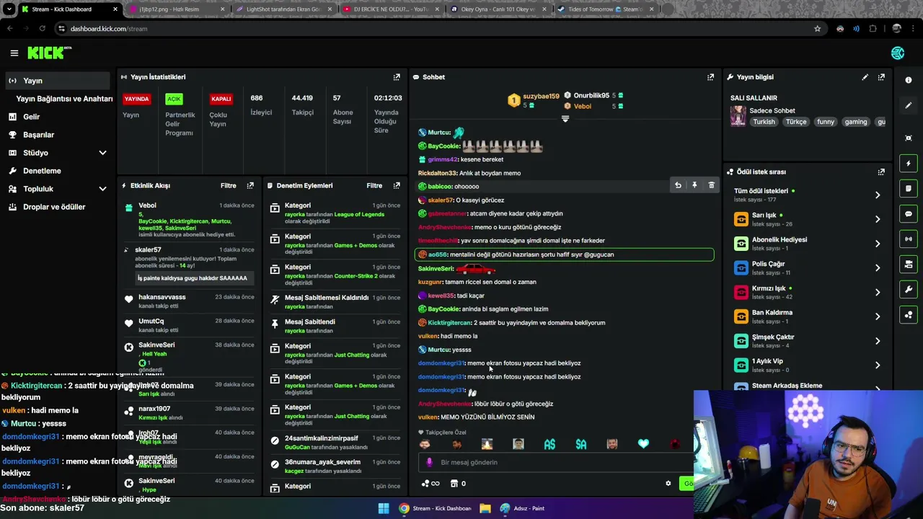
Task: Edit stream info with pencil in Yayın bilgisi
Action: pos(865,77)
